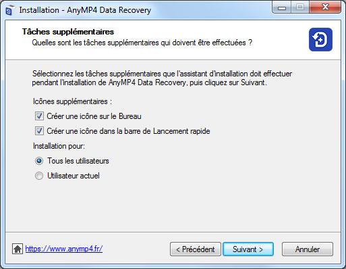This screenshot has width=346, height=269.
Task: Go back with the '< Précédent' button
Action: coord(196,249)
